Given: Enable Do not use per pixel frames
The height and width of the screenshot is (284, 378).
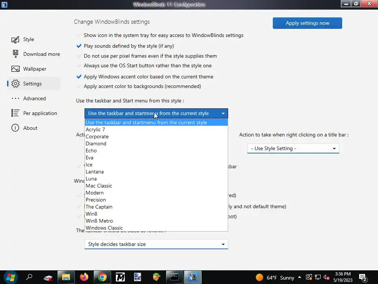Looking at the screenshot, I should (x=79, y=56).
